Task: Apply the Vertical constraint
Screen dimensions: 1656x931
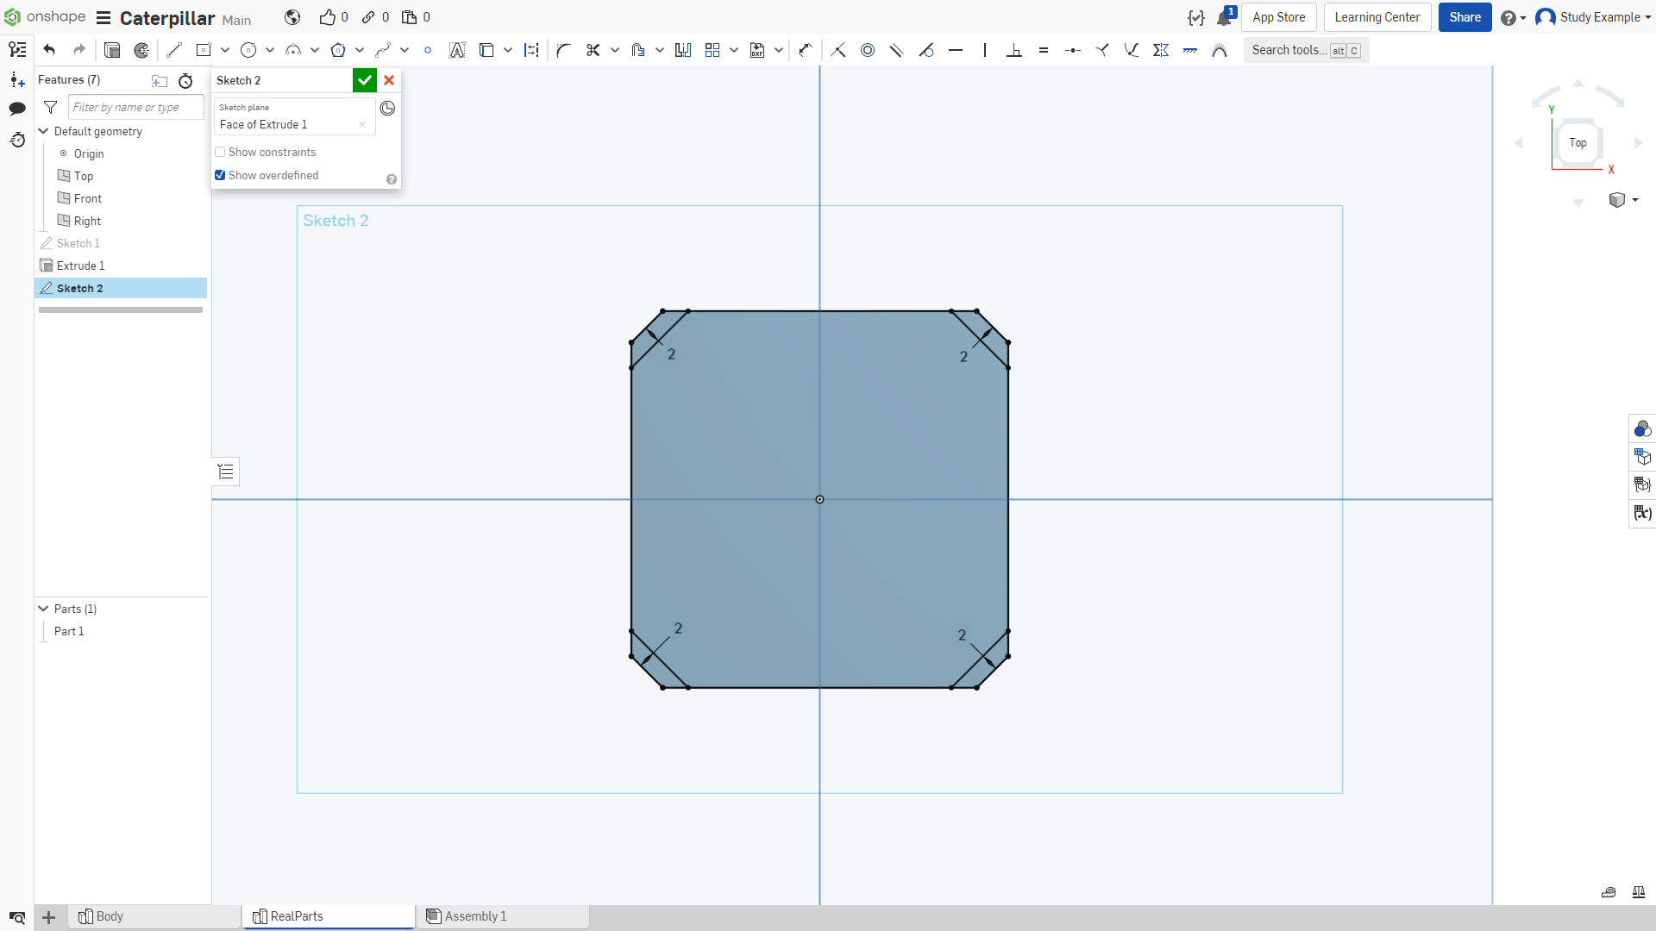Action: [x=985, y=50]
